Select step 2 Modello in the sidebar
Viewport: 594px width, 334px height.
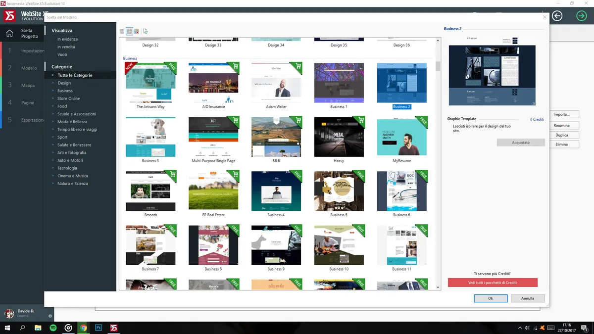click(x=22, y=68)
